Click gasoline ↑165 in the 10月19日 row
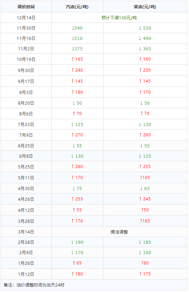Screen dimensions: 189x292 point(77,59)
